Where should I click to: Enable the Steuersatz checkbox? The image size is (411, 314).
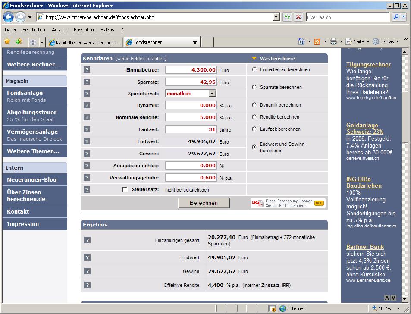coord(125,189)
